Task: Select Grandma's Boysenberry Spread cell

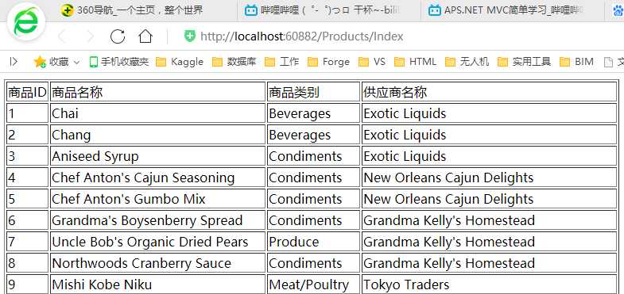Action: (157, 220)
